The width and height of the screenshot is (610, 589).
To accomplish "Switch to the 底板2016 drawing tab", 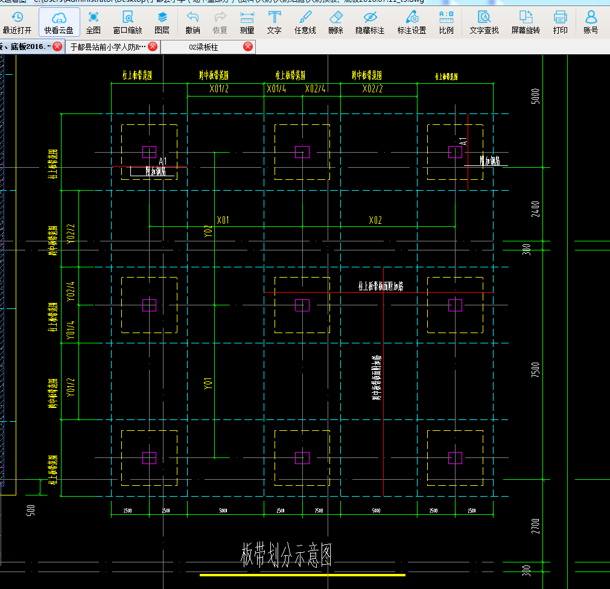I will [x=26, y=46].
